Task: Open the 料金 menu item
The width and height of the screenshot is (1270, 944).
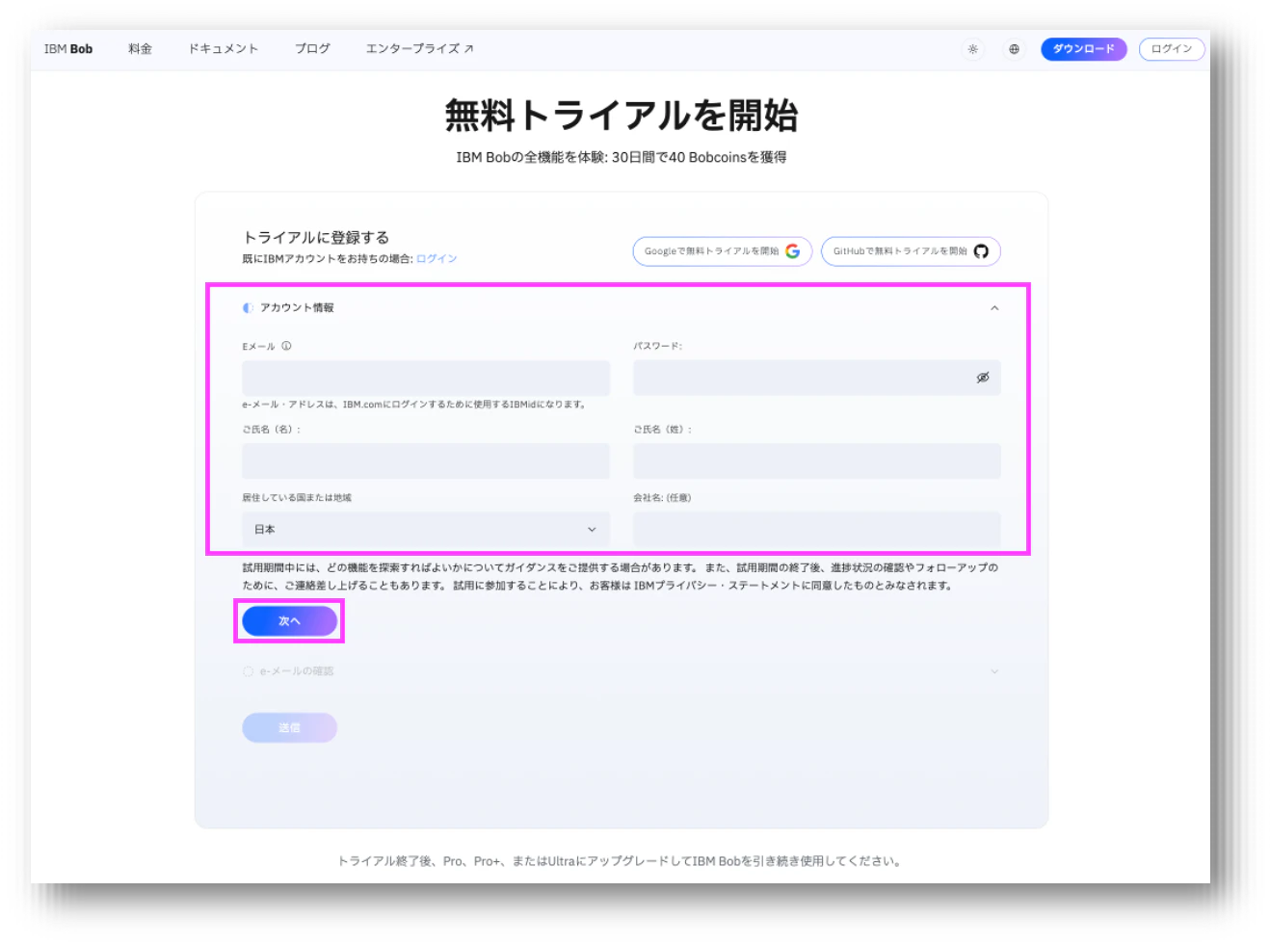Action: point(140,49)
